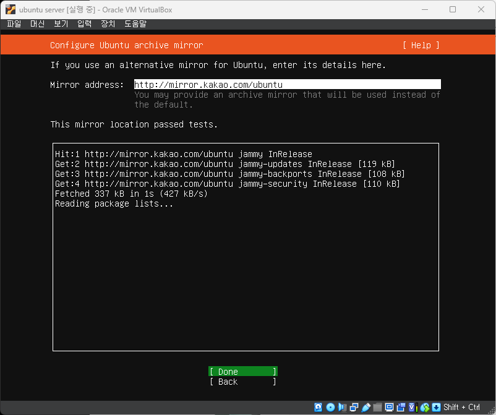The image size is (496, 415).
Task: Click the 'Mirror address:' label
Action: point(87,85)
